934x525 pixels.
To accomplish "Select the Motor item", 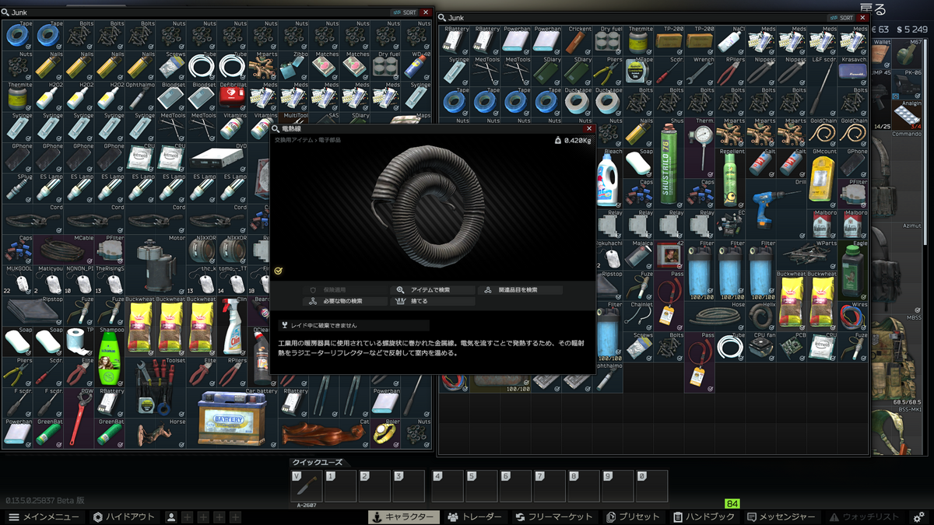I will (155, 265).
